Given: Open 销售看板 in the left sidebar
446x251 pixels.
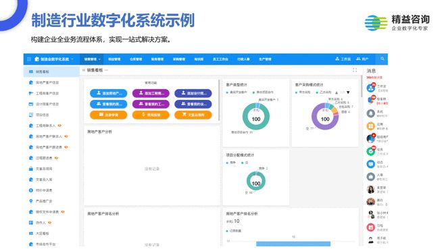Looking at the screenshot, I should tap(51, 72).
